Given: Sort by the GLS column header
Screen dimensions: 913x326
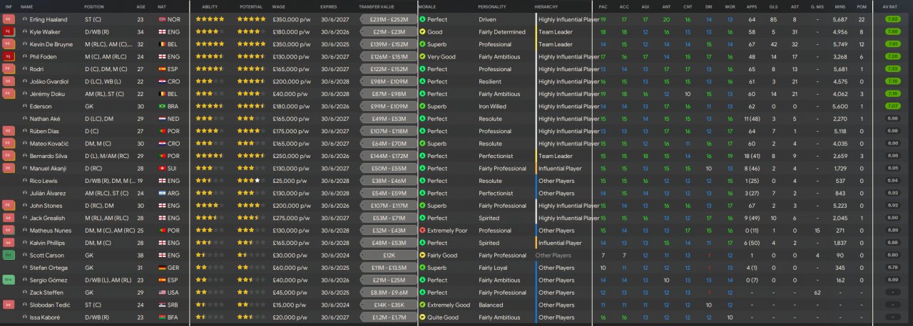Looking at the screenshot, I should [x=774, y=6].
